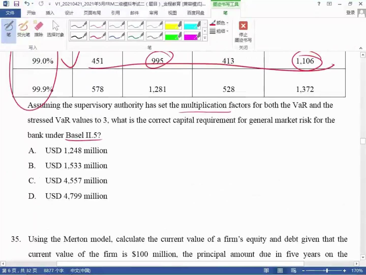Switch to the Design (设计) tab
Screen dimensions: 366x275
tap(69, 13)
